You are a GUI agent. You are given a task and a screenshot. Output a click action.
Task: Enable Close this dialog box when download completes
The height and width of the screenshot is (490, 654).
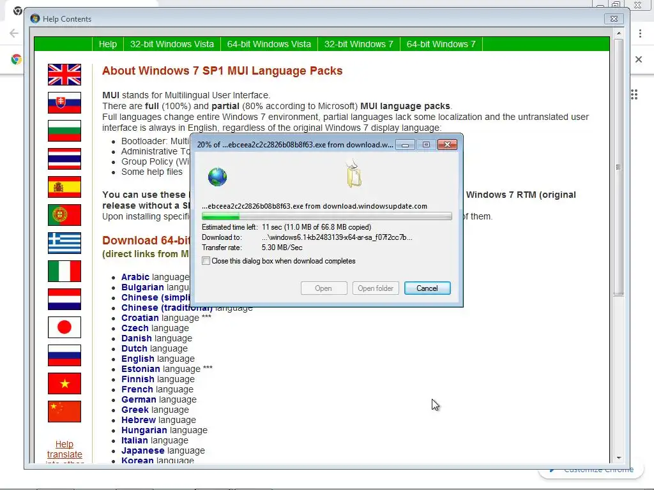206,261
